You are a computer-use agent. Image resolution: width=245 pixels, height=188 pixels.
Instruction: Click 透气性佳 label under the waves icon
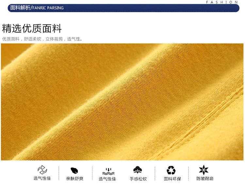click(107, 179)
